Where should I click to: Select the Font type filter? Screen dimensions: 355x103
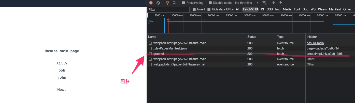click(297, 9)
